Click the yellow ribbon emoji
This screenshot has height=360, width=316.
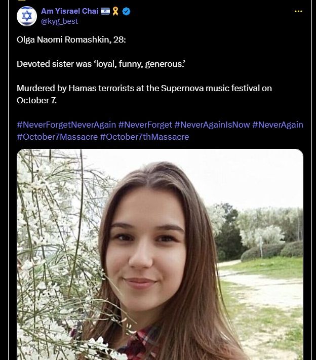115,11
